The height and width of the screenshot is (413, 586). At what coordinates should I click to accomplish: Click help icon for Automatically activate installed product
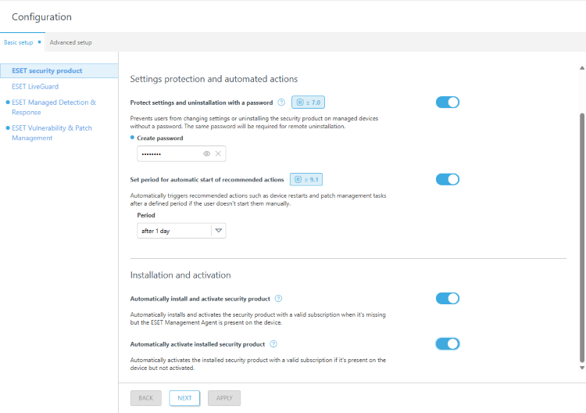coord(273,344)
